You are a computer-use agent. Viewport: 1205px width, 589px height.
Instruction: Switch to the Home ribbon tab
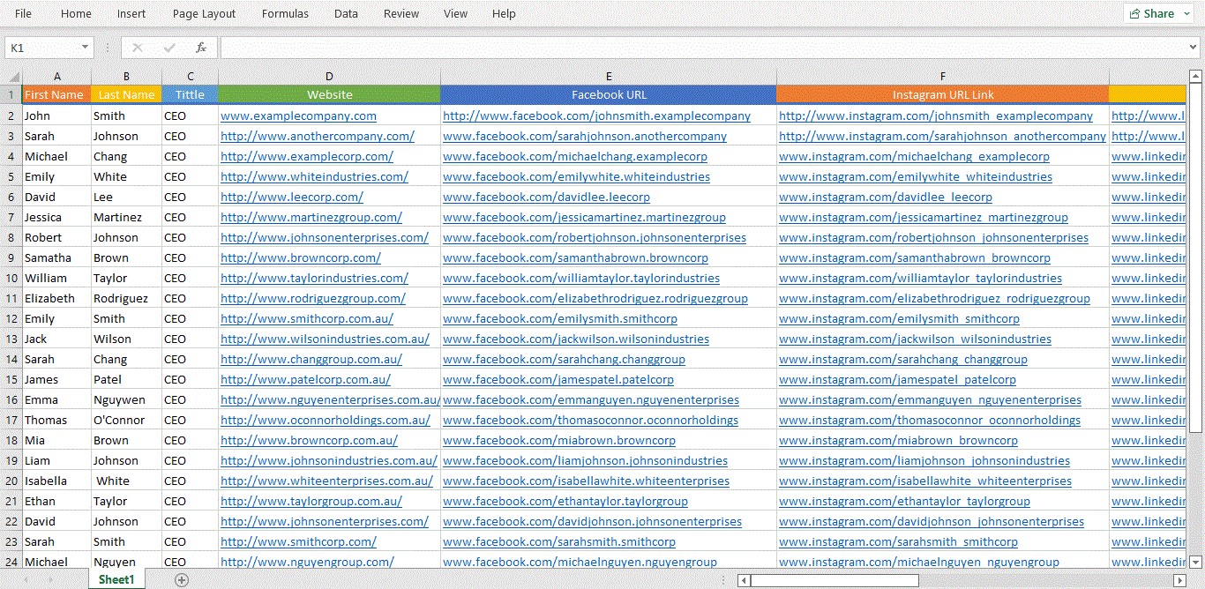[76, 13]
